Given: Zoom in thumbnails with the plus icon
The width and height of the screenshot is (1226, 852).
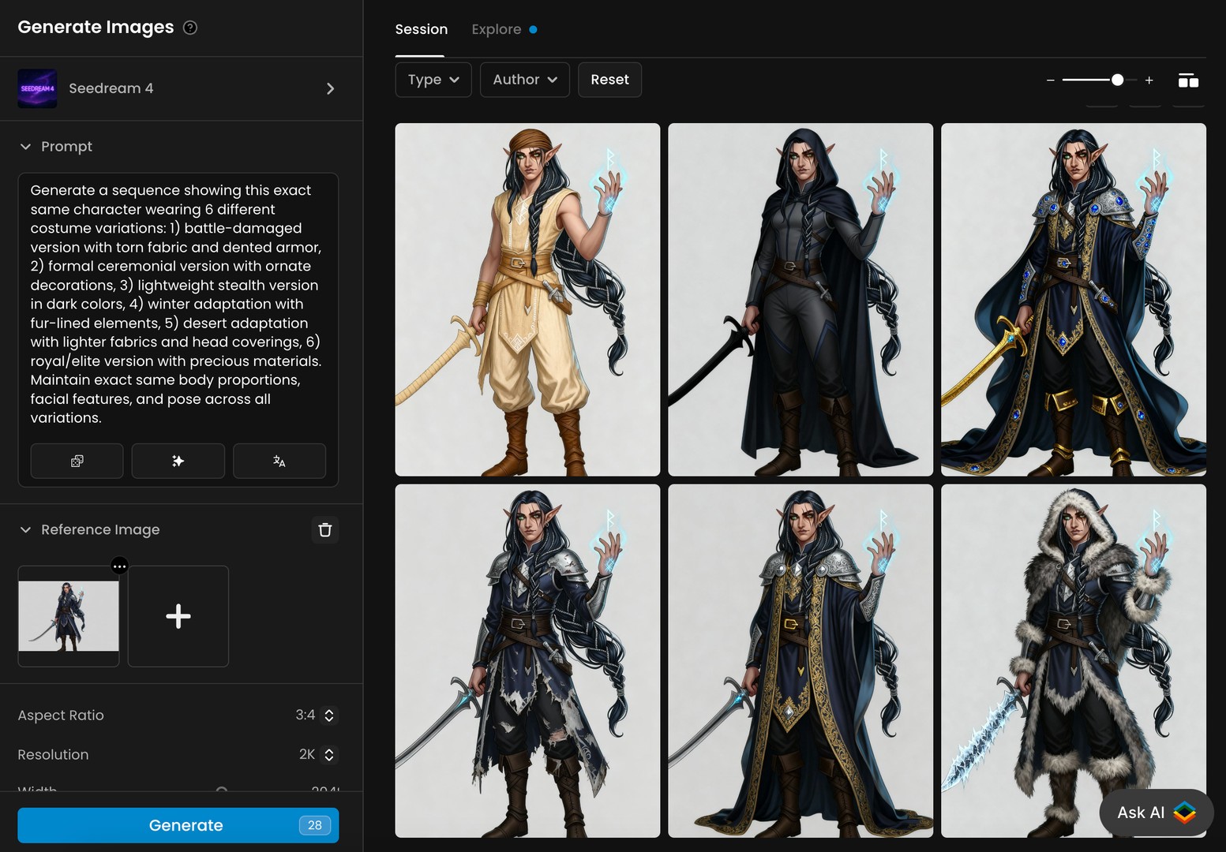Looking at the screenshot, I should (x=1149, y=80).
